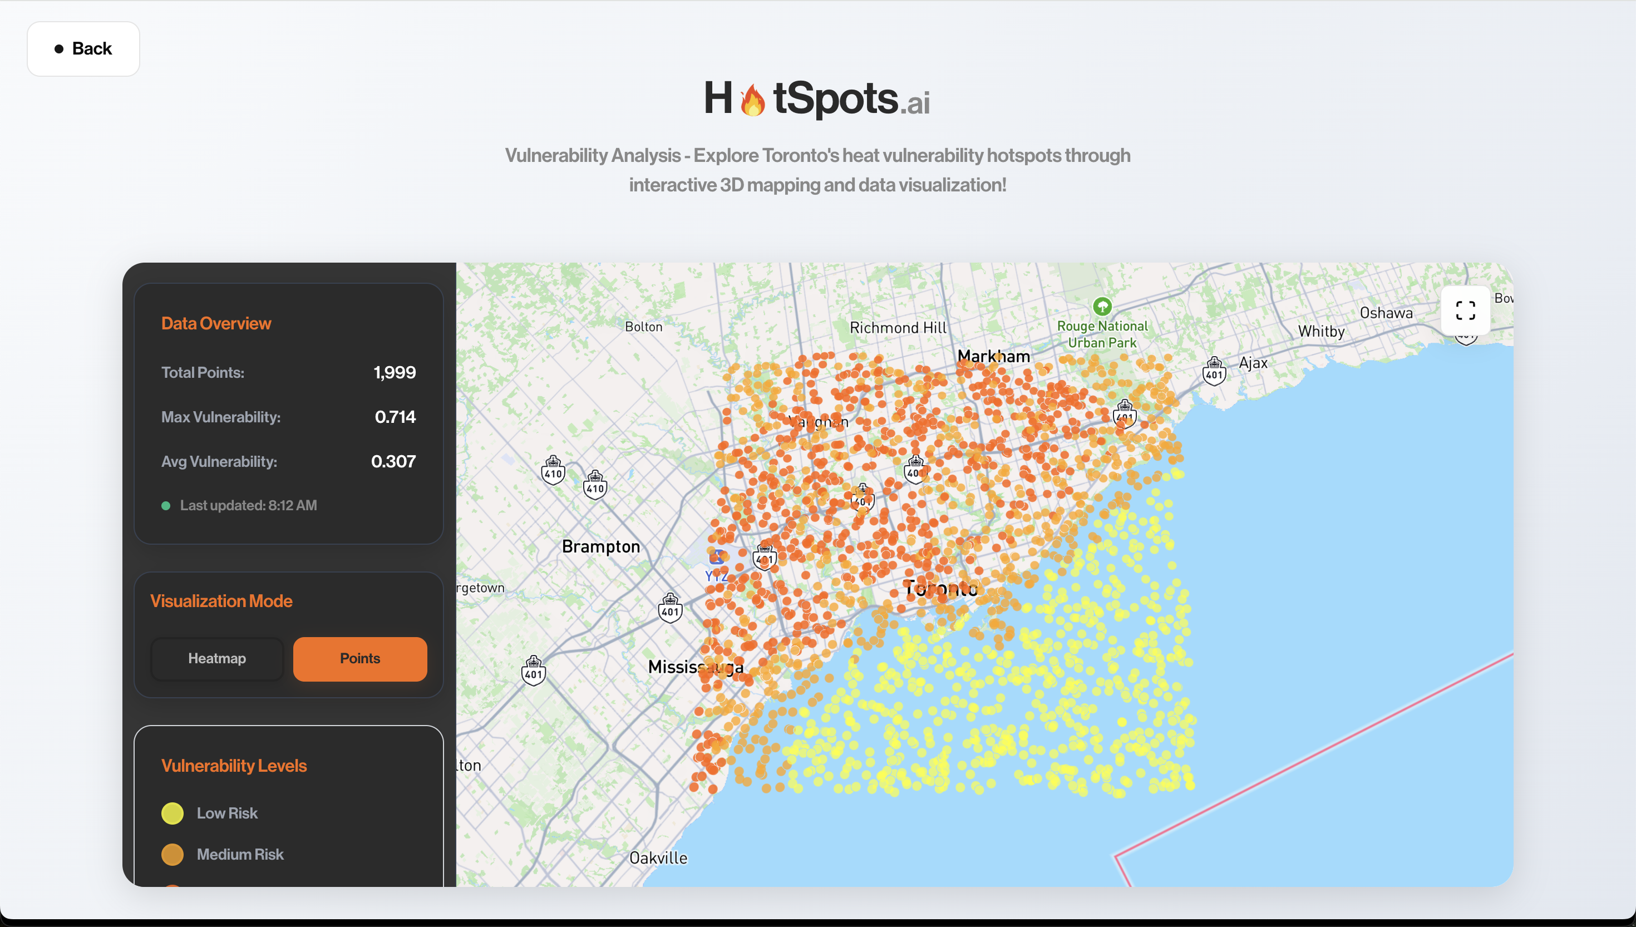Click the Data Overview heading

(216, 323)
